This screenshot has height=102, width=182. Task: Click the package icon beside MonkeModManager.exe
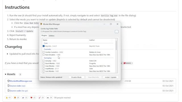(8, 81)
